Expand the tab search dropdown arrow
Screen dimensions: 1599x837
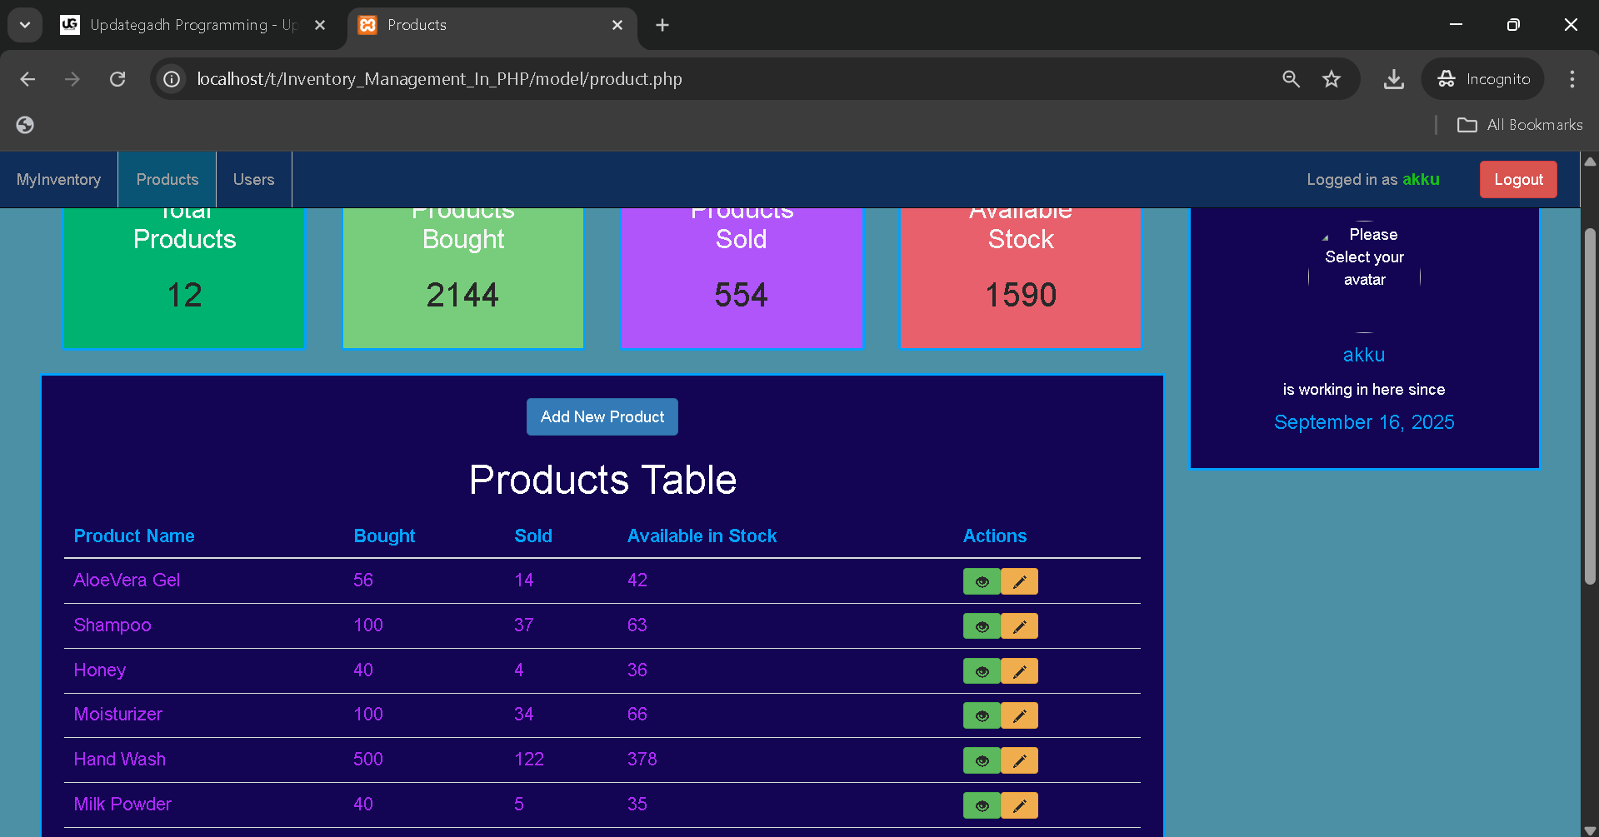[25, 25]
